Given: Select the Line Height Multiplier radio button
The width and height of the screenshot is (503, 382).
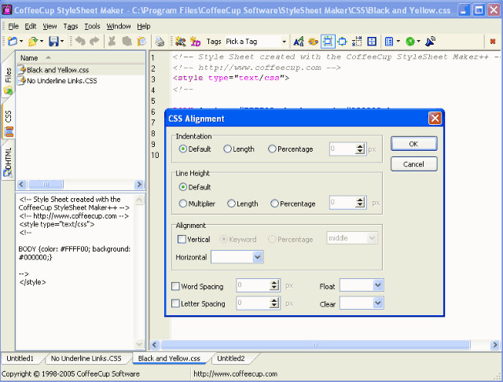Looking at the screenshot, I should [182, 204].
